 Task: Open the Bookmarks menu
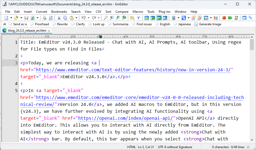pyautogui.click(x=59, y=12)
